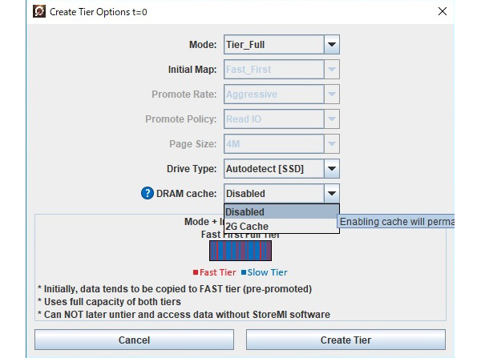Click the Autodetect [SSD] combo field
The height and width of the screenshot is (358, 481).
pos(274,168)
